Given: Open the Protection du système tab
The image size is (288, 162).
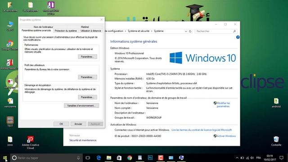Looking at the screenshot, I should [66, 31].
